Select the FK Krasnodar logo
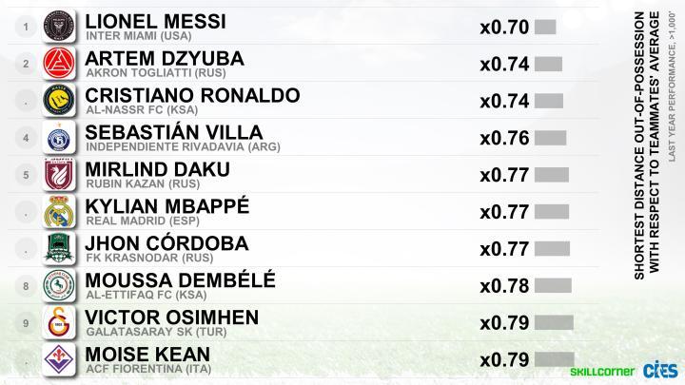This screenshot has width=685, height=385. tap(59, 248)
